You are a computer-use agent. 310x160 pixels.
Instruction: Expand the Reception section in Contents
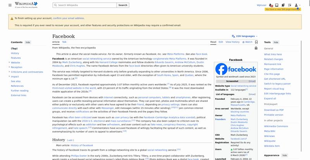(9, 67)
